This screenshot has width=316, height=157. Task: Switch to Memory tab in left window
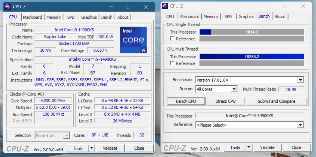53,17
